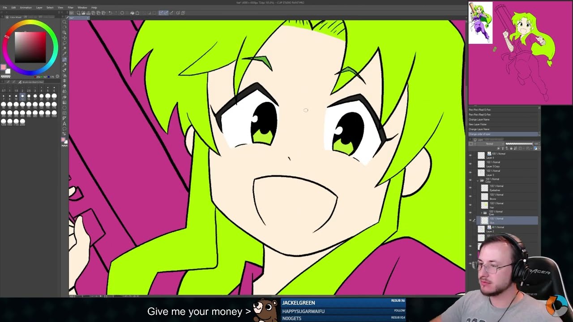
Task: Open the Edit menu
Action: (14, 8)
